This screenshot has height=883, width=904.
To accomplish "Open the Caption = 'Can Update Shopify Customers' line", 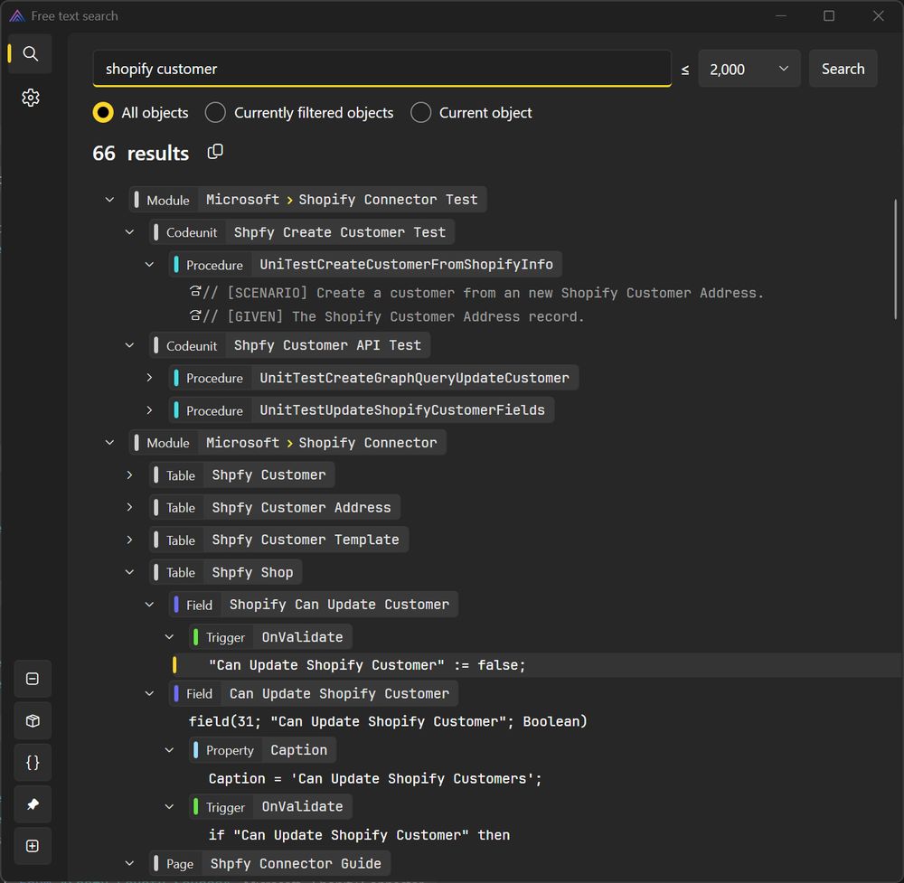I will [x=375, y=778].
